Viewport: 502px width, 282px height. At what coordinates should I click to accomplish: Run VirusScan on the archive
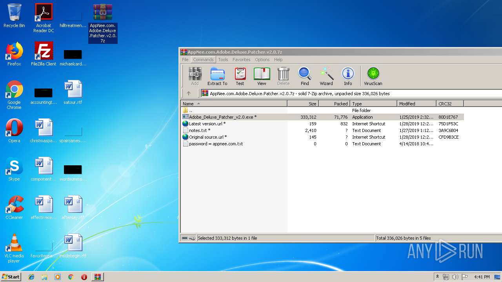pyautogui.click(x=373, y=76)
